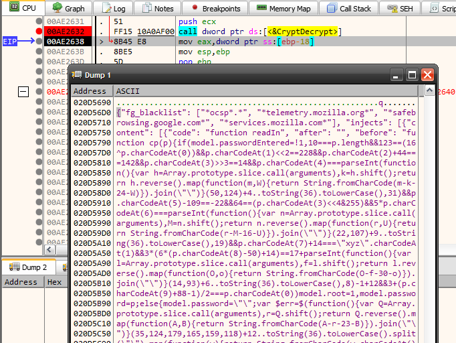Click the Dump 1 window title icon

click(x=77, y=75)
